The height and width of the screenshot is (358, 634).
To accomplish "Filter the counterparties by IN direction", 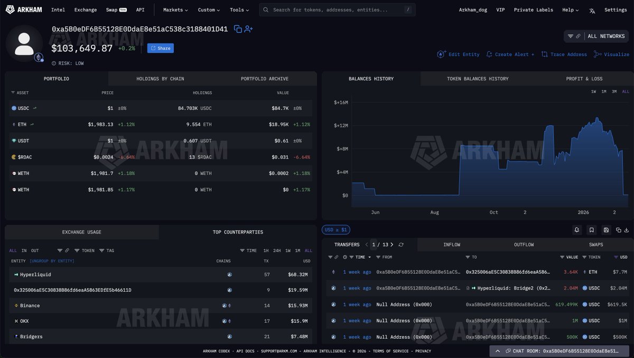I will (24, 250).
